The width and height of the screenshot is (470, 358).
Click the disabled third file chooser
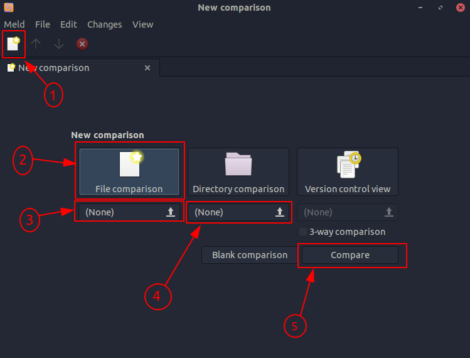click(x=348, y=212)
